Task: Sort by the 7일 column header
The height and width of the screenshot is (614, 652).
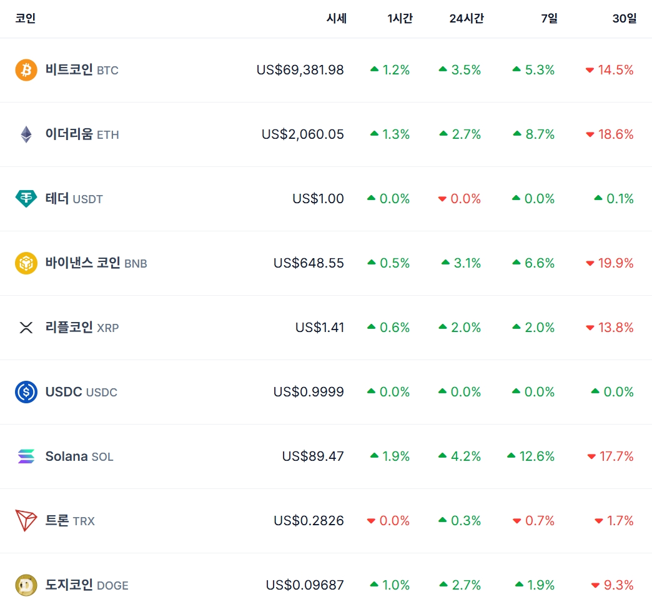Action: click(x=549, y=18)
